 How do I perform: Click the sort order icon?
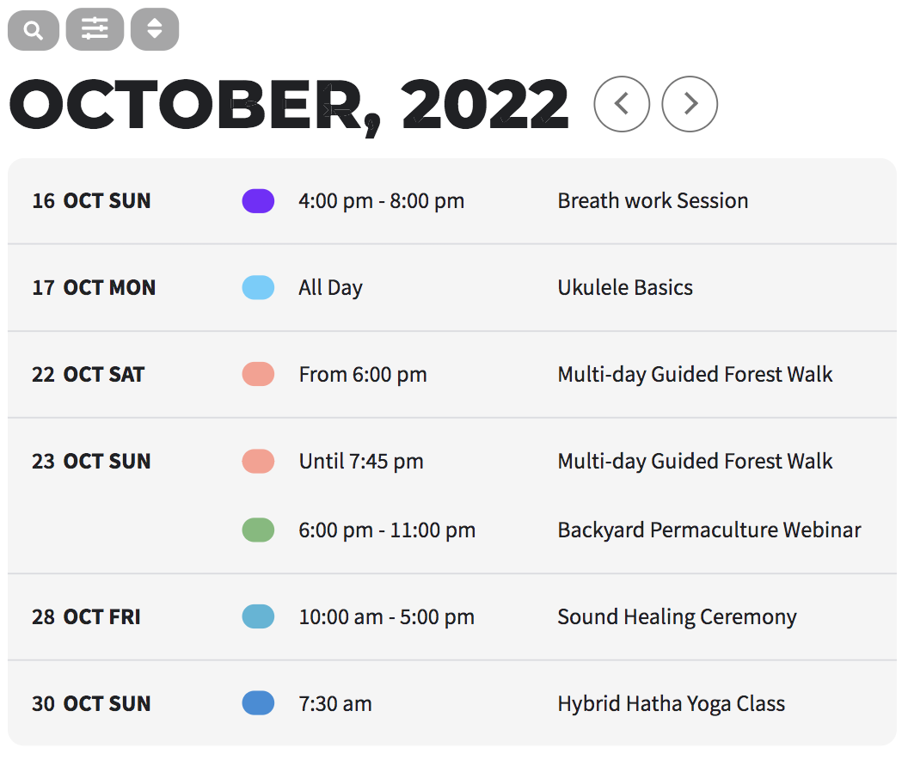coord(154,29)
